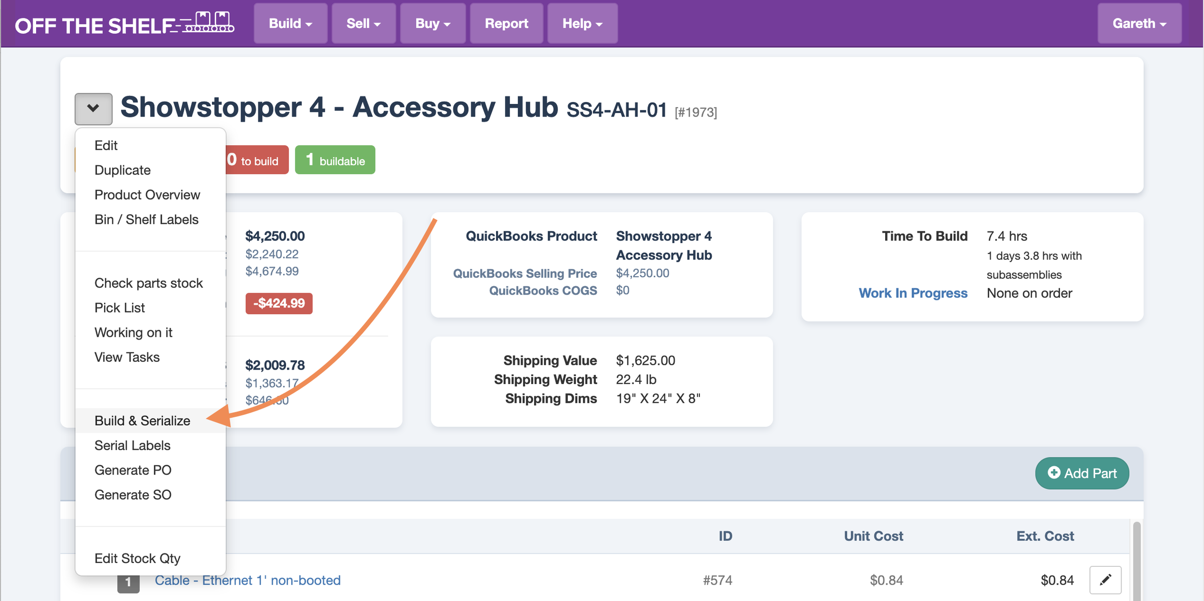The image size is (1204, 601).
Task: Open the Buy dropdown menu
Action: (432, 24)
